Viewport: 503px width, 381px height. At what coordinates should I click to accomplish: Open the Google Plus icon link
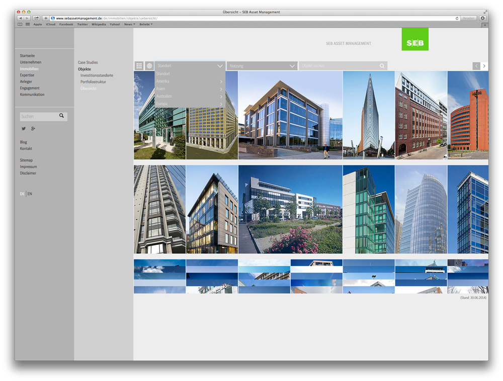(x=33, y=129)
